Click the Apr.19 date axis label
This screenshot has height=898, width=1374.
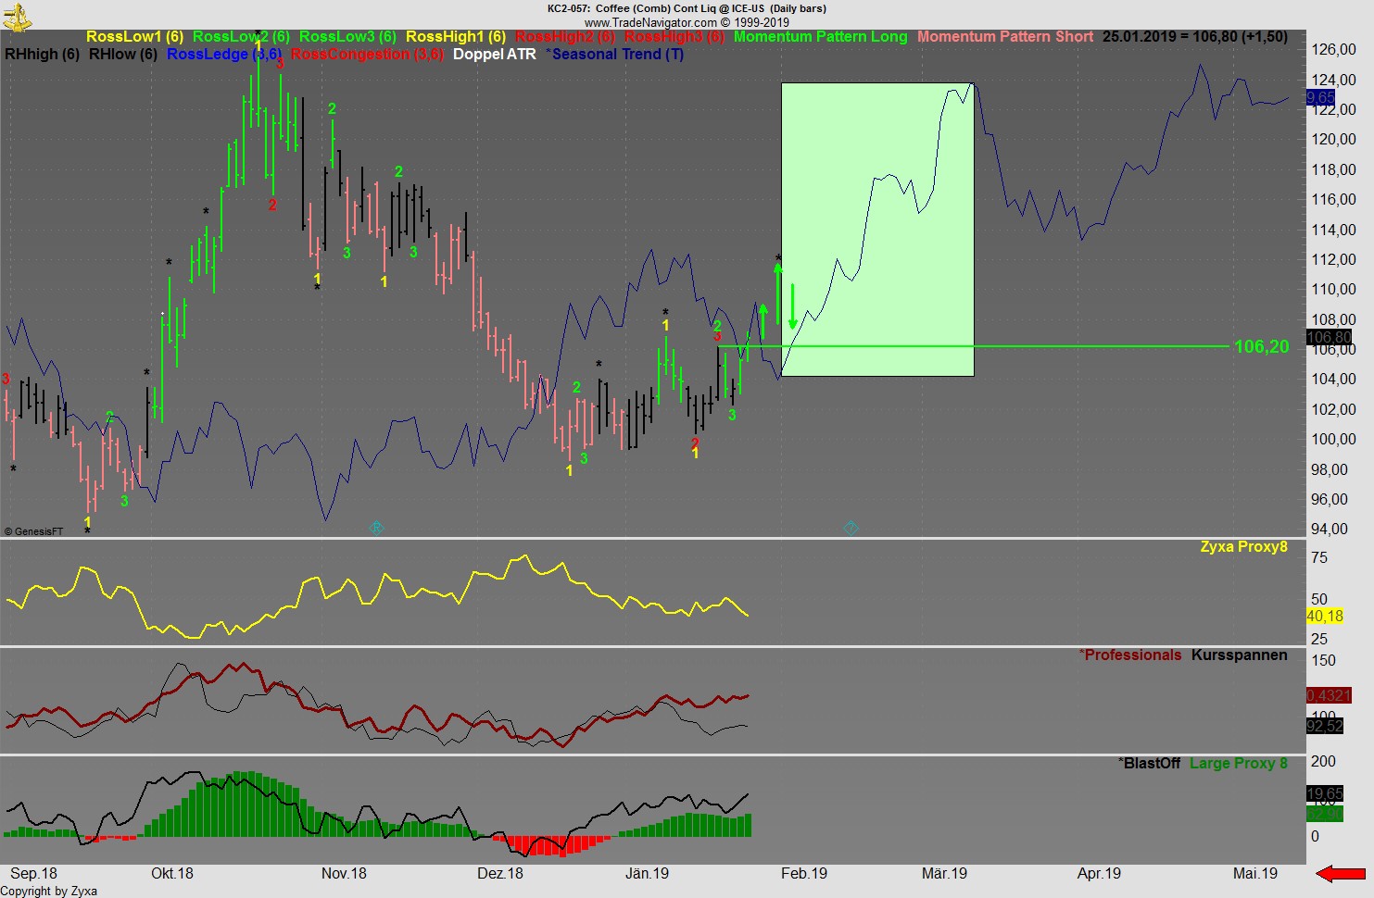pos(1099,874)
